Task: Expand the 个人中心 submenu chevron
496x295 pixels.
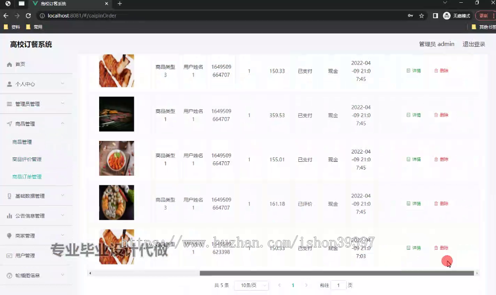Action: click(62, 84)
